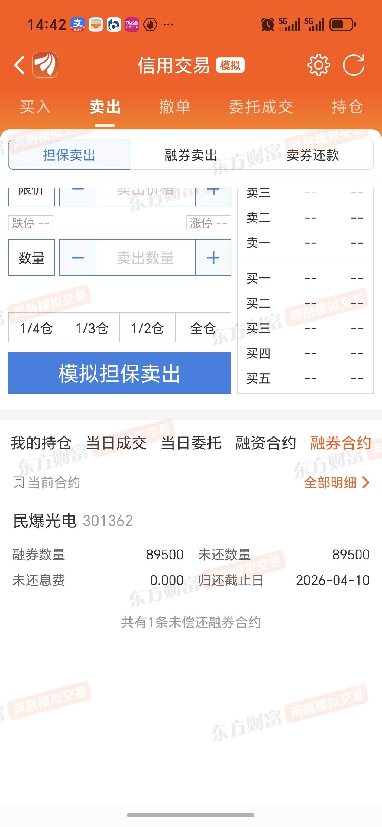Tap the 数量 label box
Viewport: 382px width, 827px height.
click(31, 258)
